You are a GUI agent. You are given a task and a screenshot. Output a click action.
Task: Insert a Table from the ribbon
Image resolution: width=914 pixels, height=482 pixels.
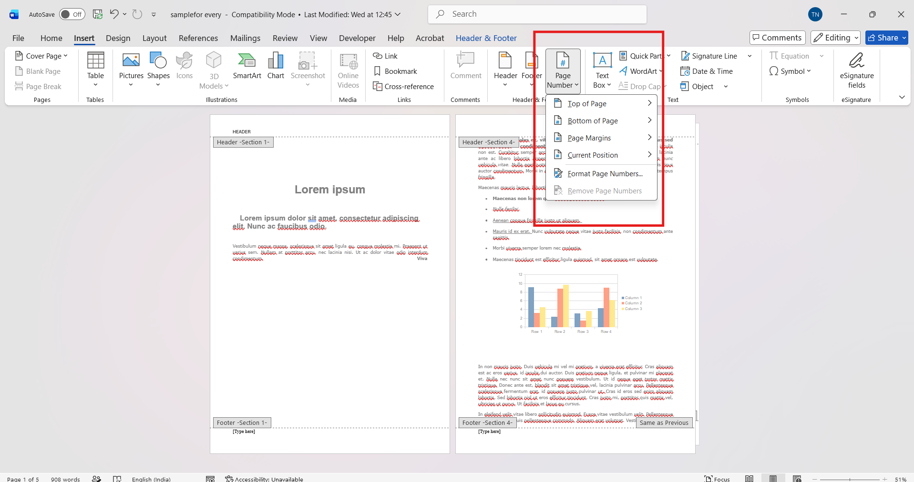[95, 69]
